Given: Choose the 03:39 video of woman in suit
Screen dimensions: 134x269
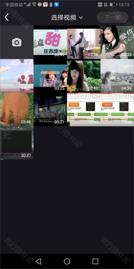Looking at the screenshot, I should (x=117, y=42).
